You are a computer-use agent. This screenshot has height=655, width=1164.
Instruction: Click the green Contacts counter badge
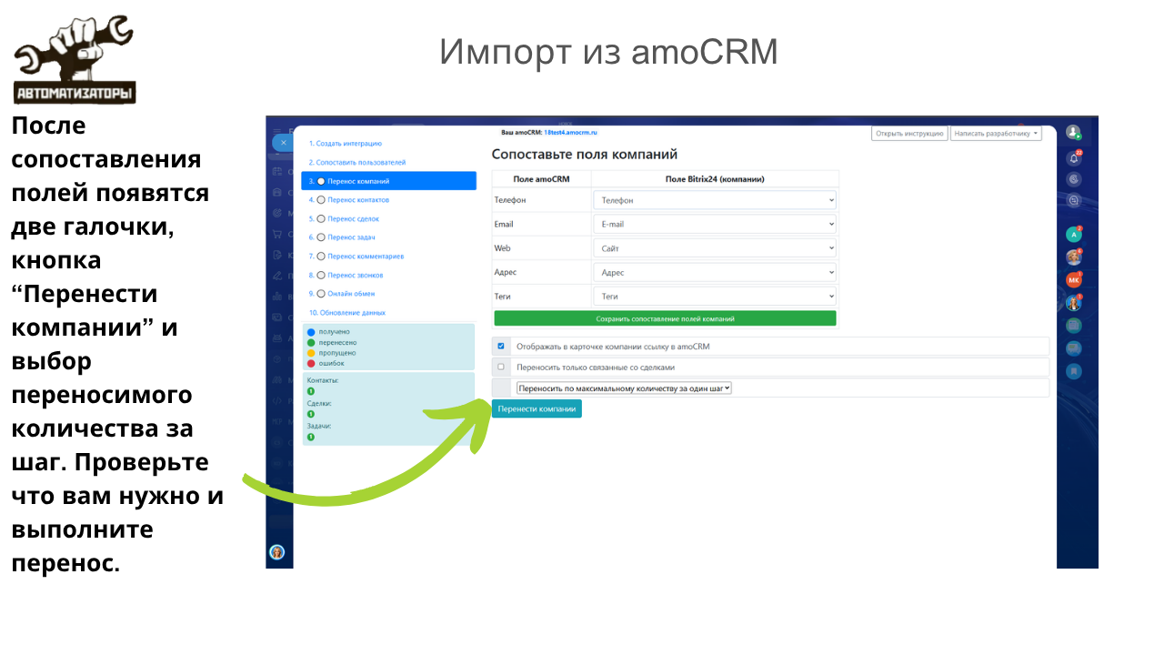(311, 391)
